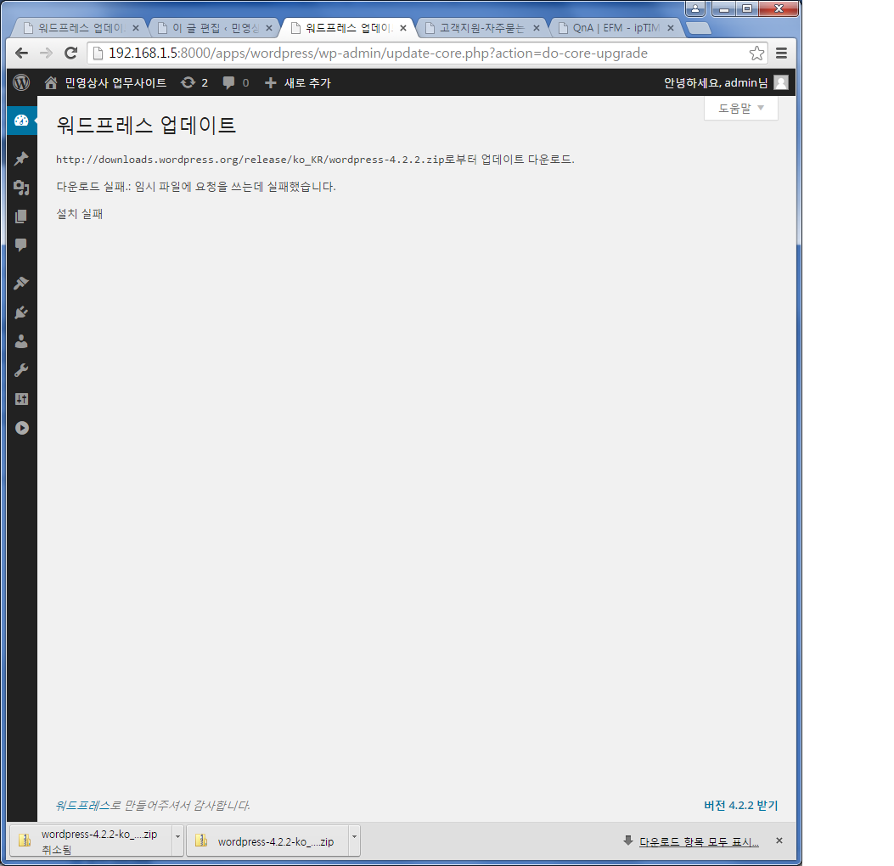Click the 다운로드 실패 error message
This screenshot has width=894, height=866.
[x=196, y=187]
